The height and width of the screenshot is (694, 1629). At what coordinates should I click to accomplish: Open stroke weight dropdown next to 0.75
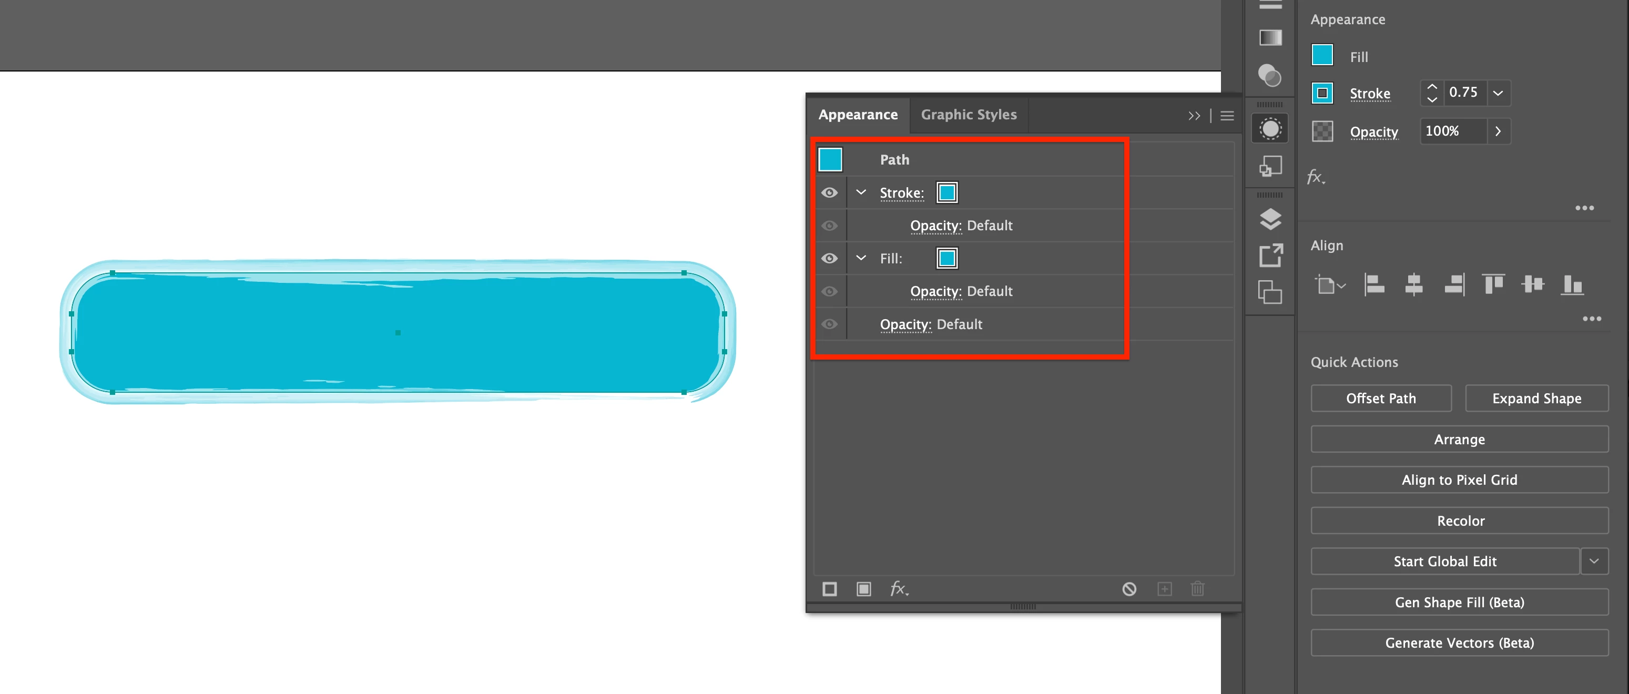[x=1498, y=93]
